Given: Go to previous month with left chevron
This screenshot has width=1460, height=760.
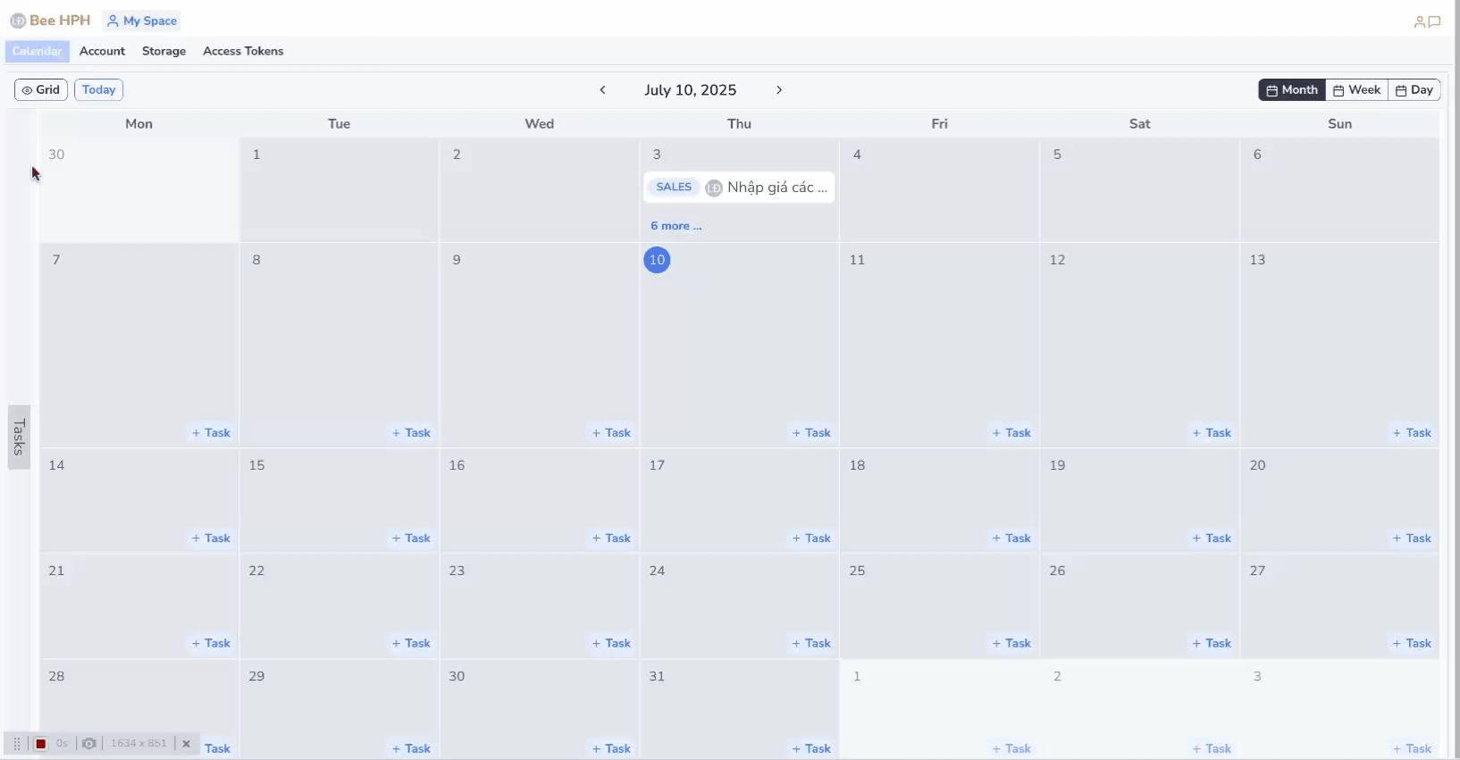Looking at the screenshot, I should tap(603, 90).
